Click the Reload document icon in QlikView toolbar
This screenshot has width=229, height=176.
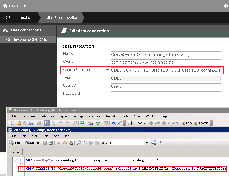54,123
